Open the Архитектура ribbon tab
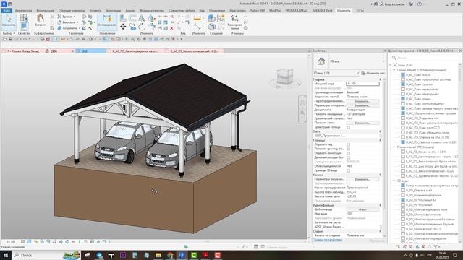Viewport: 463px width, 260px height. point(23,11)
